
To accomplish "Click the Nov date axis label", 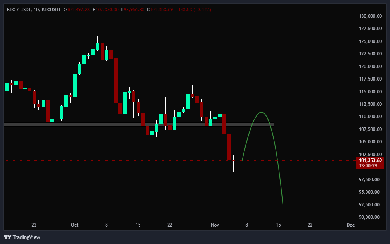I will pos(215,225).
